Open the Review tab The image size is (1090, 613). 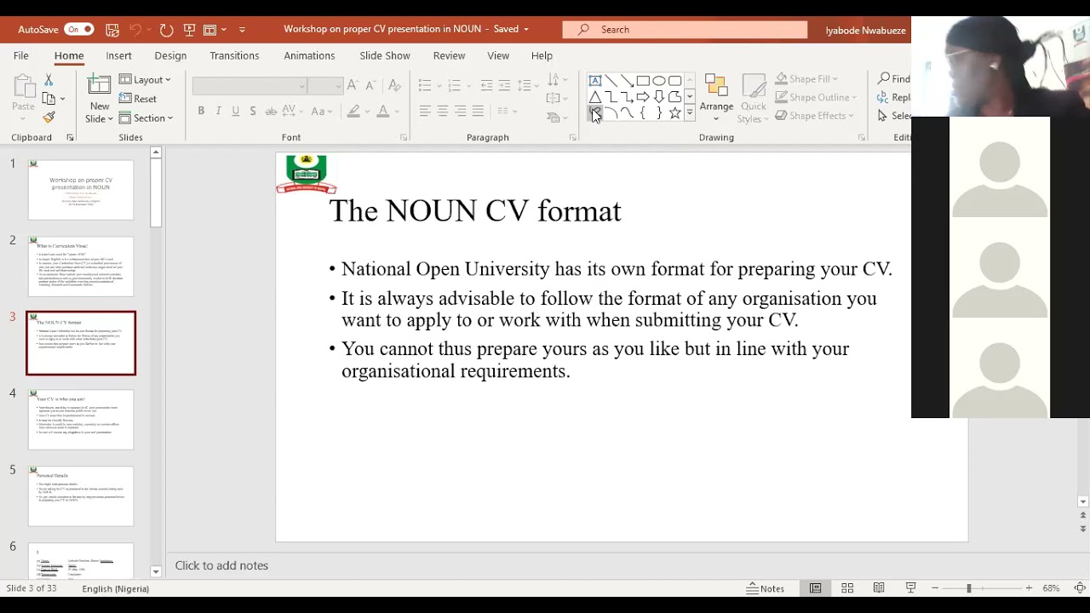click(x=449, y=55)
